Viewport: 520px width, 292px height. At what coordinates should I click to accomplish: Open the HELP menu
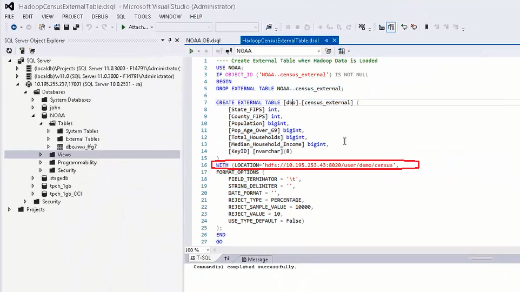pos(196,17)
